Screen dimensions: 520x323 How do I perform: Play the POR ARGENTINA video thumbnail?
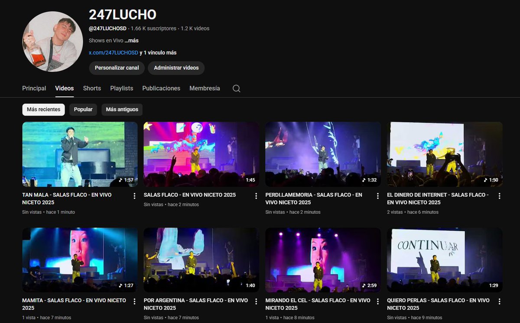point(201,260)
